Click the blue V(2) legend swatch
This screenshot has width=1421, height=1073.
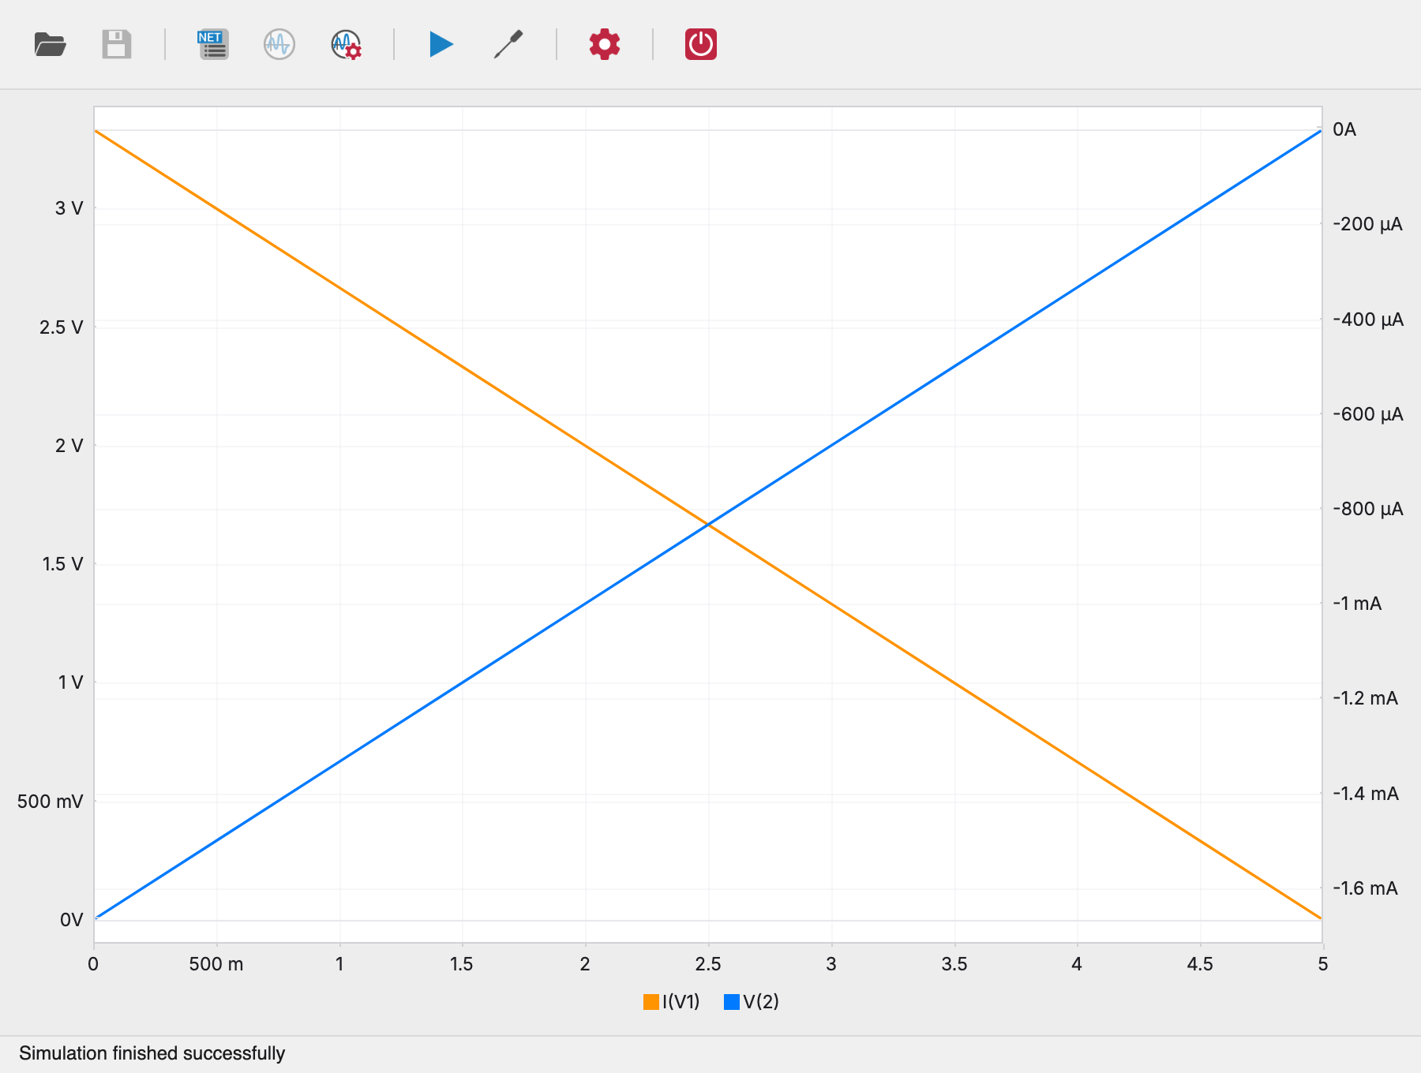coord(732,1002)
